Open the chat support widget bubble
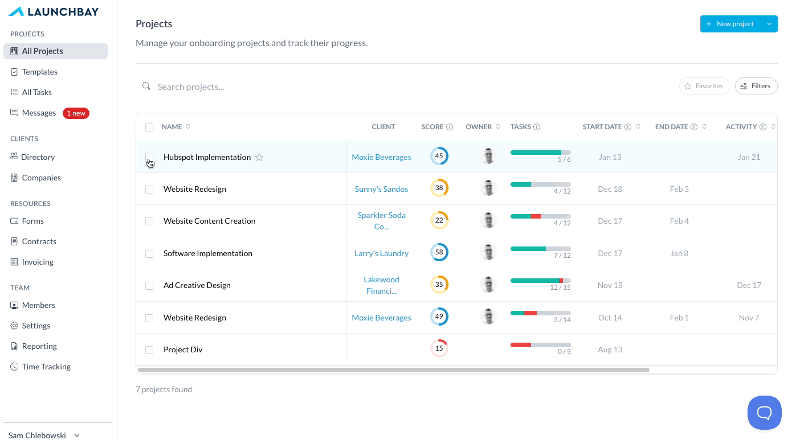792x440 pixels. [764, 413]
